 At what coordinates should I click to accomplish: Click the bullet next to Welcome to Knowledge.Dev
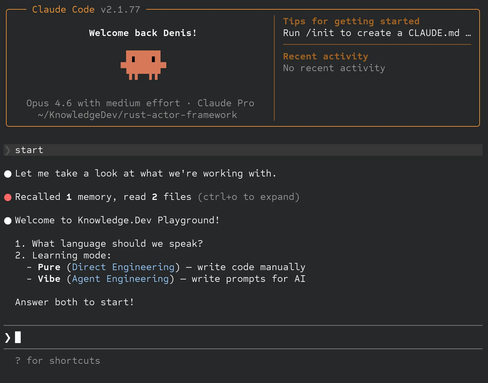click(x=8, y=221)
